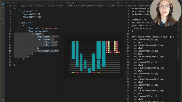Click the "constraints" key on line 2
The width and height of the screenshot is (182, 102).
26,11
